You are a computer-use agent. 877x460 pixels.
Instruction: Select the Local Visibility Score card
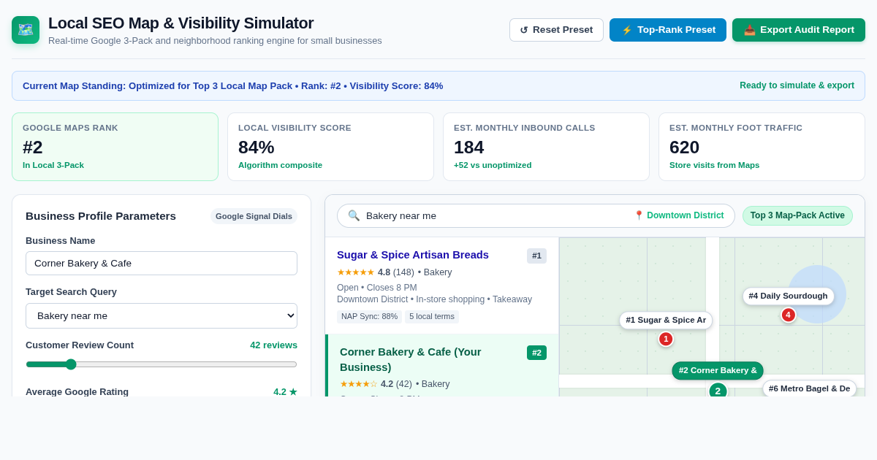click(330, 147)
